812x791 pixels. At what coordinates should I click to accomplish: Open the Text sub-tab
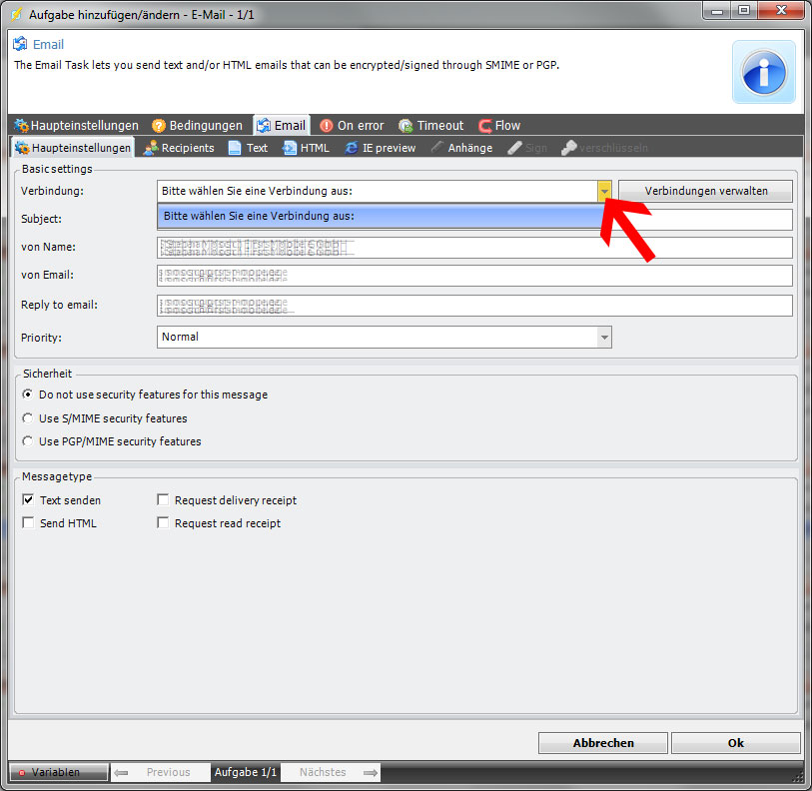point(249,148)
